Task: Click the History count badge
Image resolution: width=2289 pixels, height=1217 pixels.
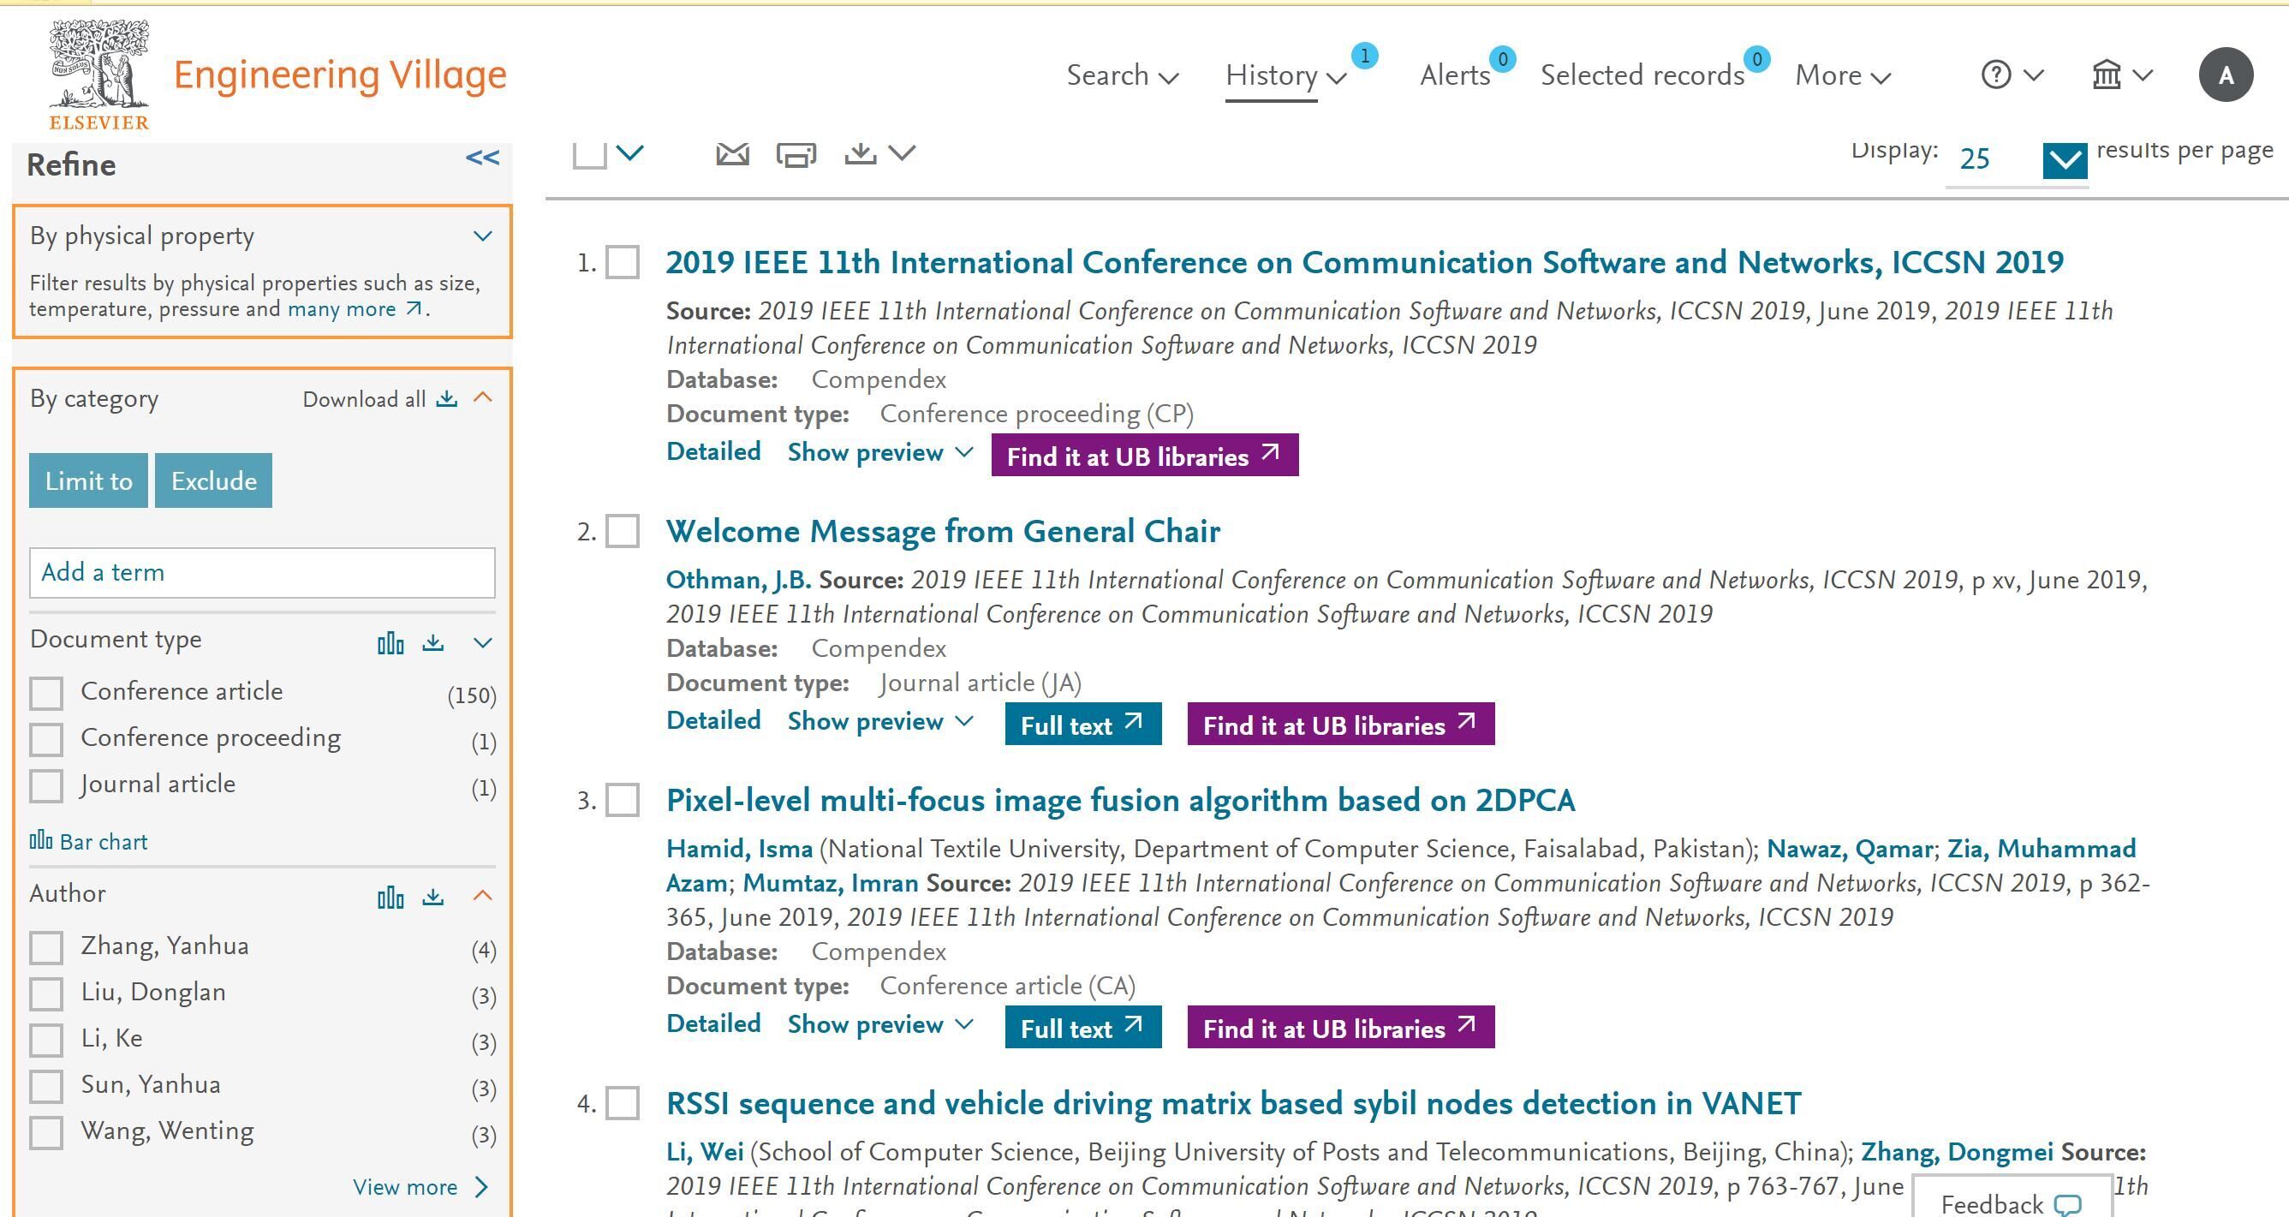Action: 1364,56
